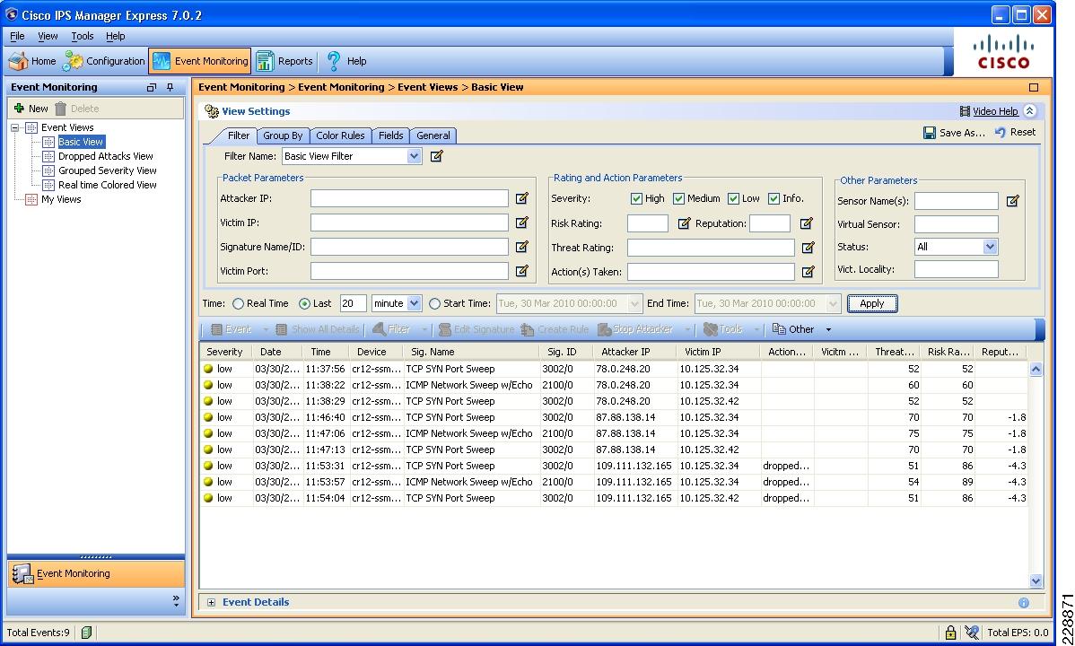Screen dimensions: 1075x646
Task: Toggle the High severity checkbox
Action: [636, 199]
